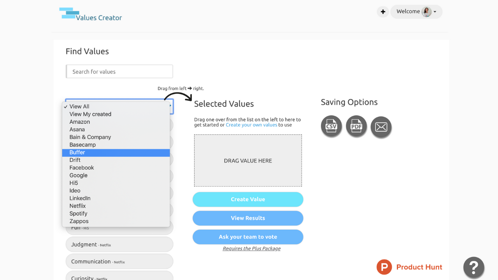Open the Create your own values link
The height and width of the screenshot is (280, 498).
coord(251,124)
